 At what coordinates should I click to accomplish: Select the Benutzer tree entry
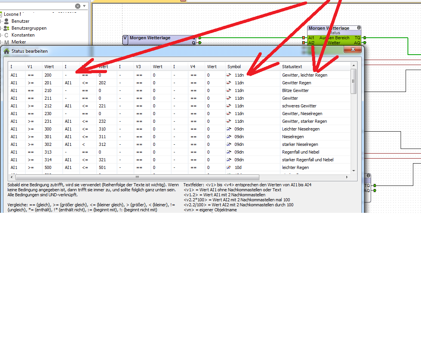pos(20,21)
